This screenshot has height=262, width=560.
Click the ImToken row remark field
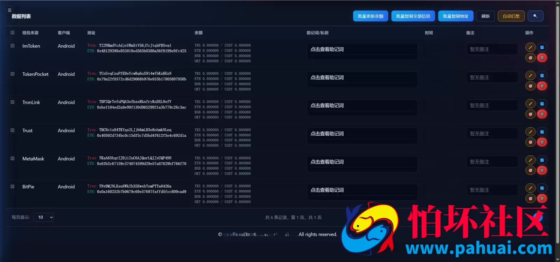(492, 49)
